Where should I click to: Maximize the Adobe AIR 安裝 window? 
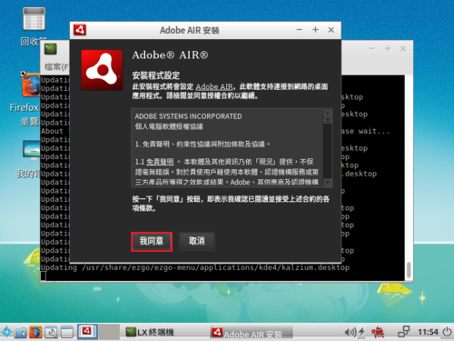pyautogui.click(x=315, y=30)
